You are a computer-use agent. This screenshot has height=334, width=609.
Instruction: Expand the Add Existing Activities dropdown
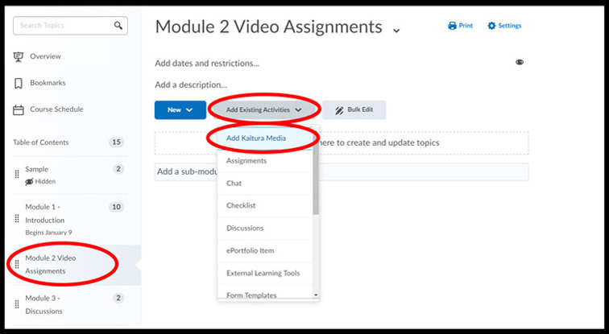click(x=264, y=109)
